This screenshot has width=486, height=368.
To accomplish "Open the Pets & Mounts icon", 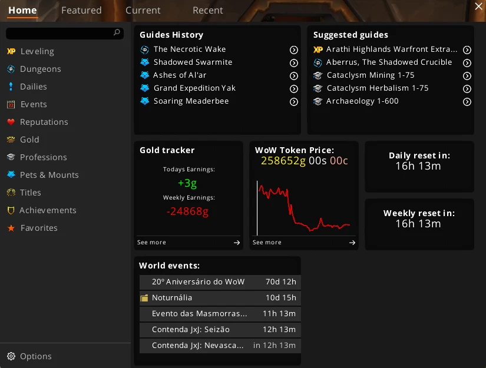I will tap(11, 175).
